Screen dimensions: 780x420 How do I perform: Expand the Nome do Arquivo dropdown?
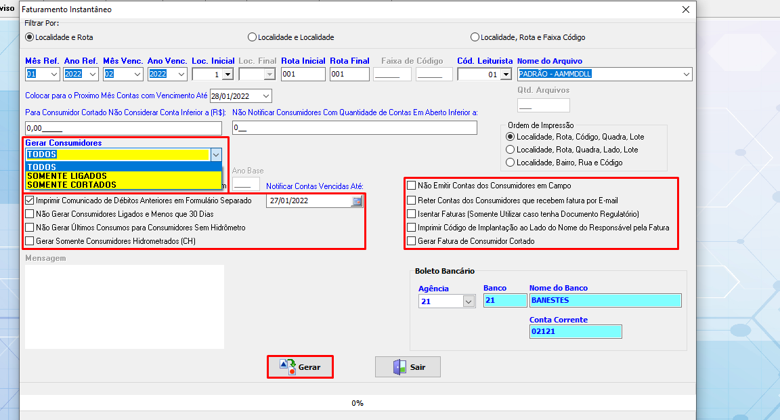pos(686,75)
